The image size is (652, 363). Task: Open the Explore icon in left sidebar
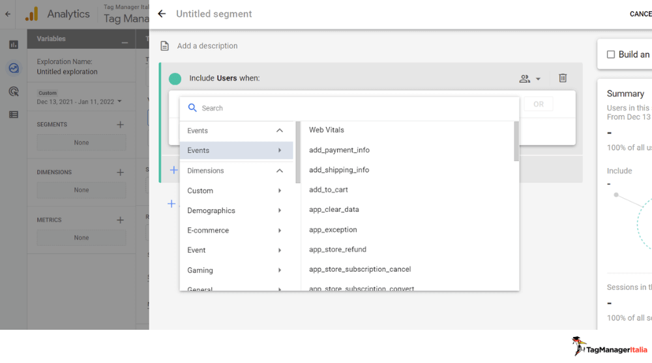(x=14, y=68)
